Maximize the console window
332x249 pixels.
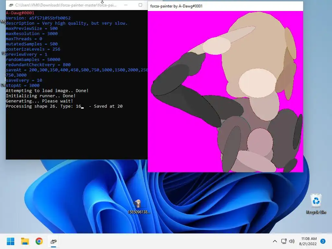[x=140, y=5]
